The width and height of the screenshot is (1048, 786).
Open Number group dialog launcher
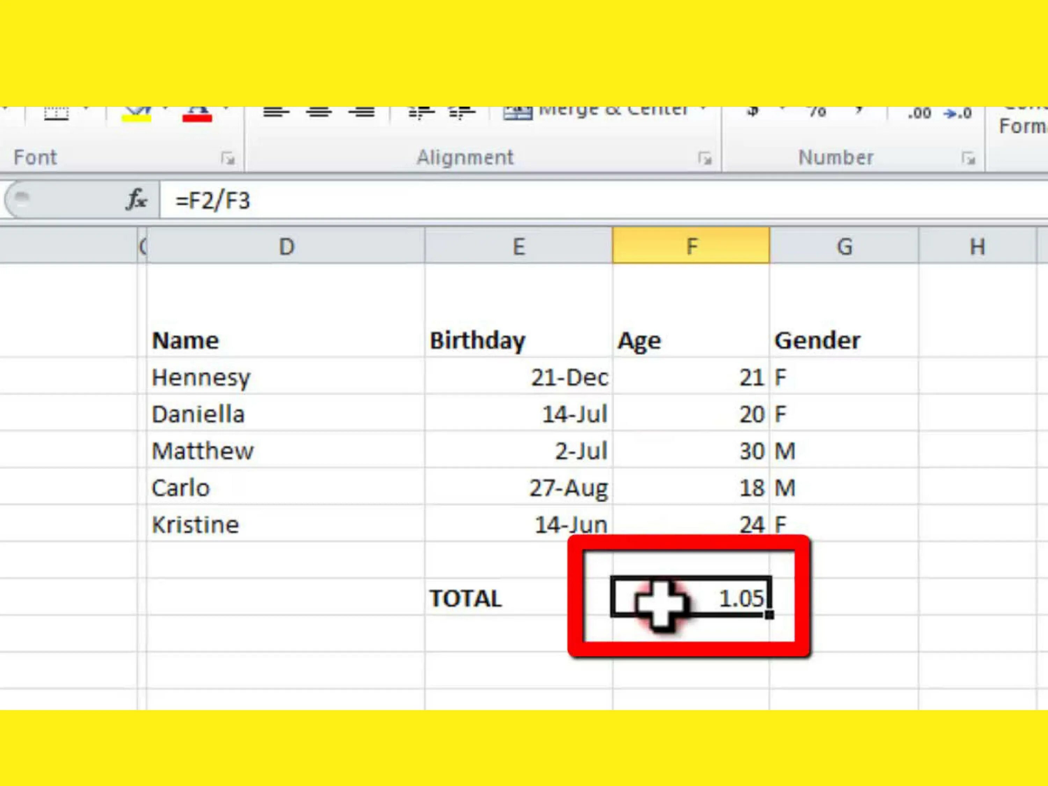tap(968, 158)
